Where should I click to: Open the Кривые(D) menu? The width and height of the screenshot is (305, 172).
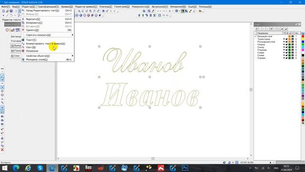coord(67,7)
